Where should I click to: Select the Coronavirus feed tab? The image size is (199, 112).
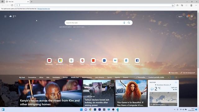32,77
